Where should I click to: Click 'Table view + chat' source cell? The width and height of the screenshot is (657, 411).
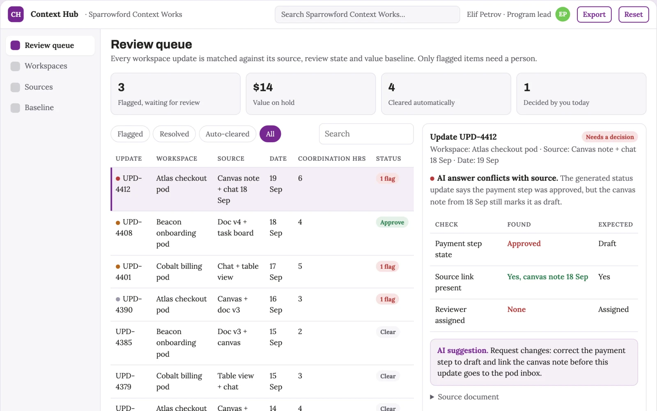click(x=236, y=381)
